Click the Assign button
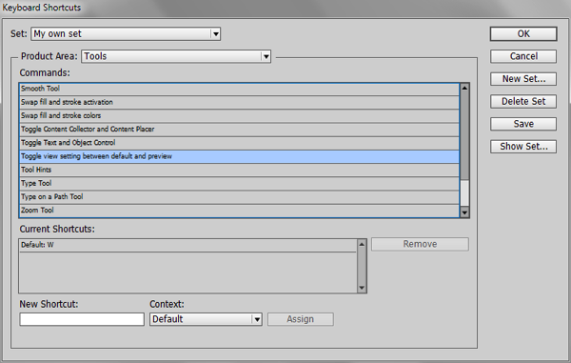Viewport: 571px width, 363px height. coord(301,319)
